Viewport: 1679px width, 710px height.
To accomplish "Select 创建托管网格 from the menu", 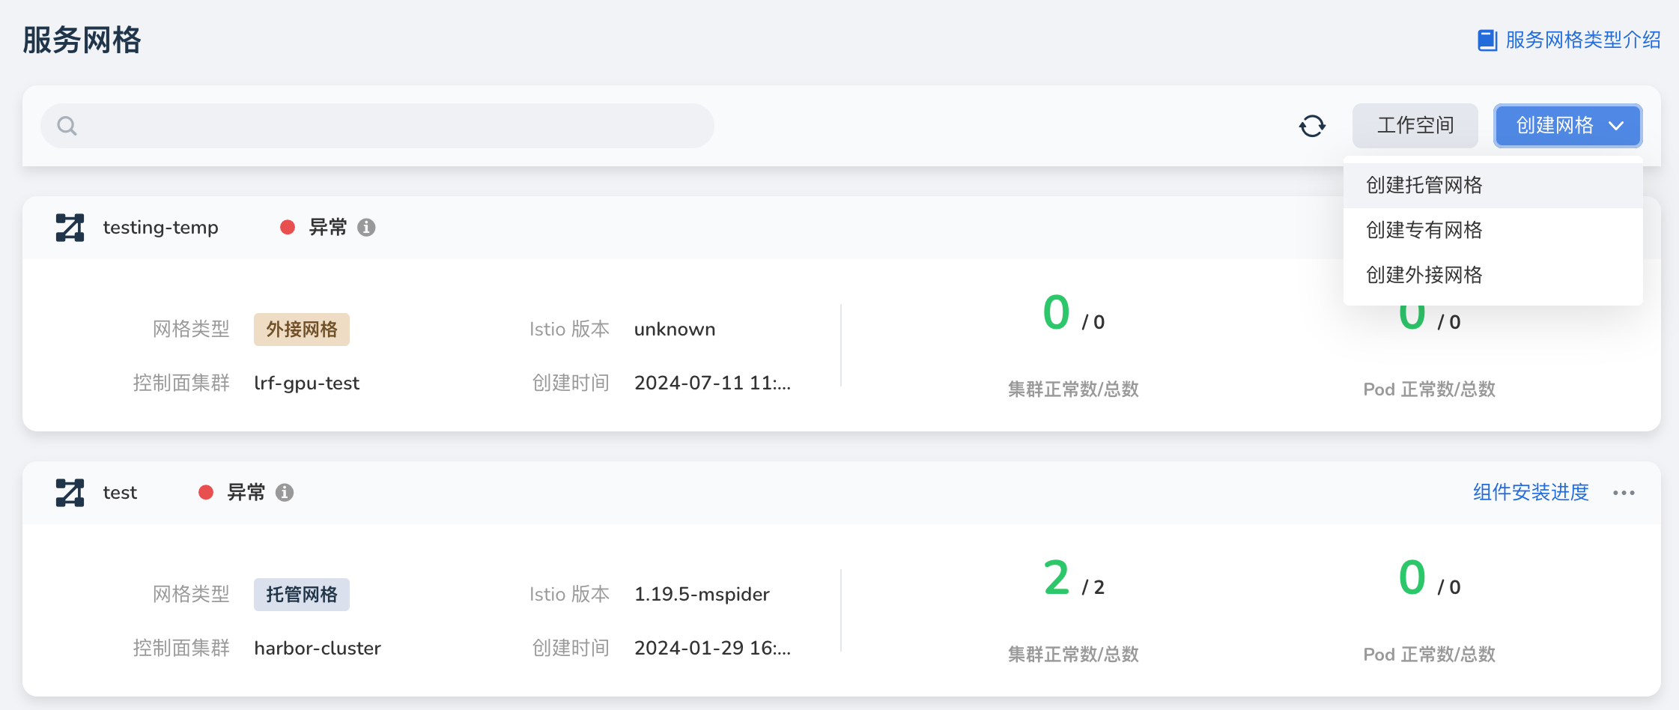I will click(x=1423, y=184).
